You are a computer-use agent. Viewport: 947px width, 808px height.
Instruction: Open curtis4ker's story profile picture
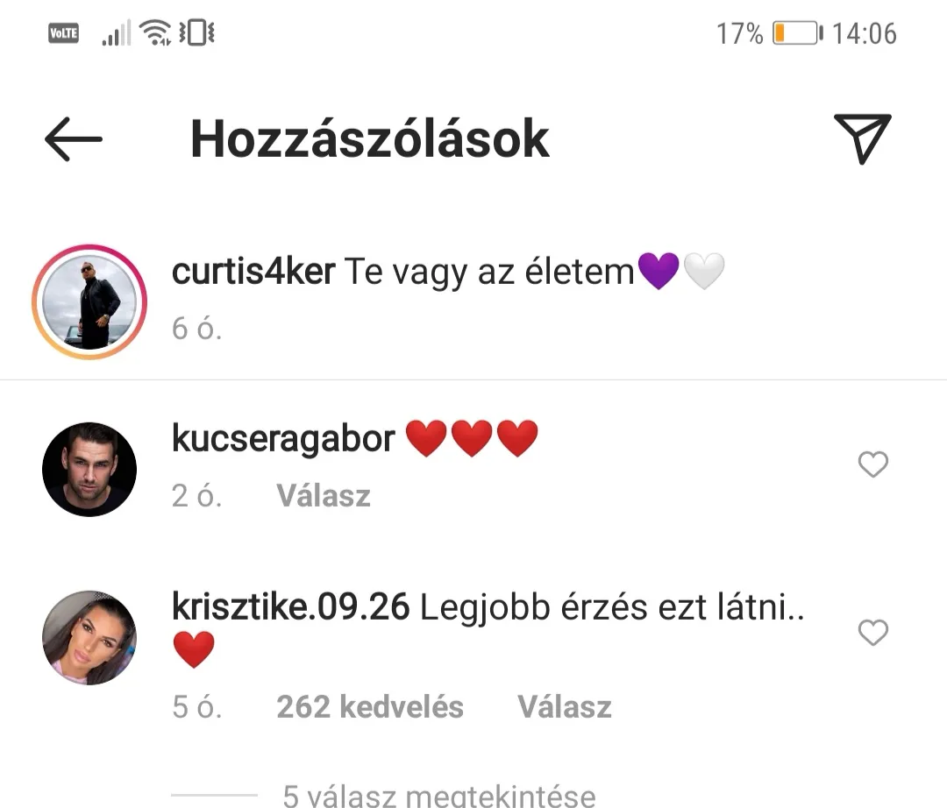coord(89,301)
